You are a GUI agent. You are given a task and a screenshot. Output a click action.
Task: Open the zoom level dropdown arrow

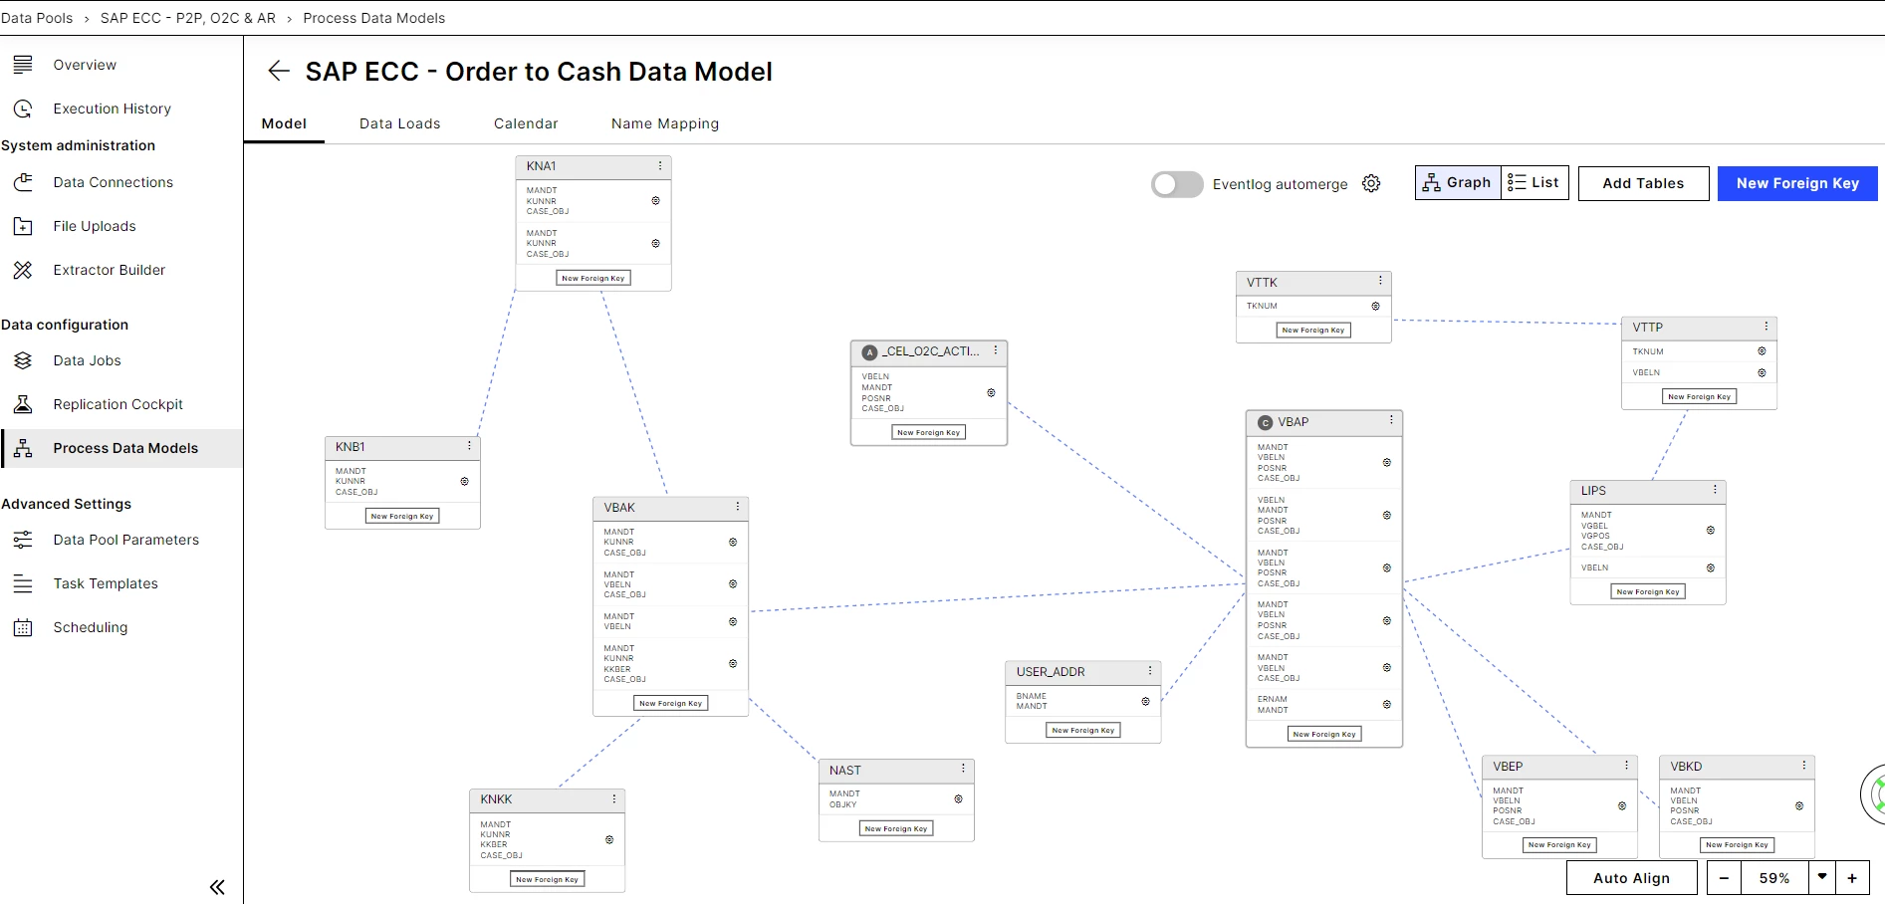tap(1822, 877)
